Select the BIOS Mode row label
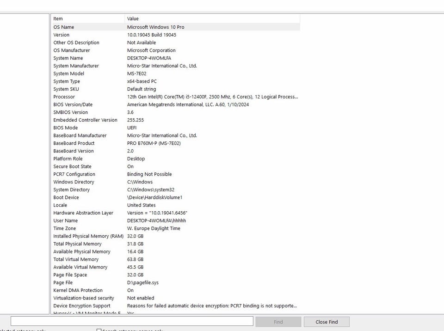The height and width of the screenshot is (331, 444). 65,128
